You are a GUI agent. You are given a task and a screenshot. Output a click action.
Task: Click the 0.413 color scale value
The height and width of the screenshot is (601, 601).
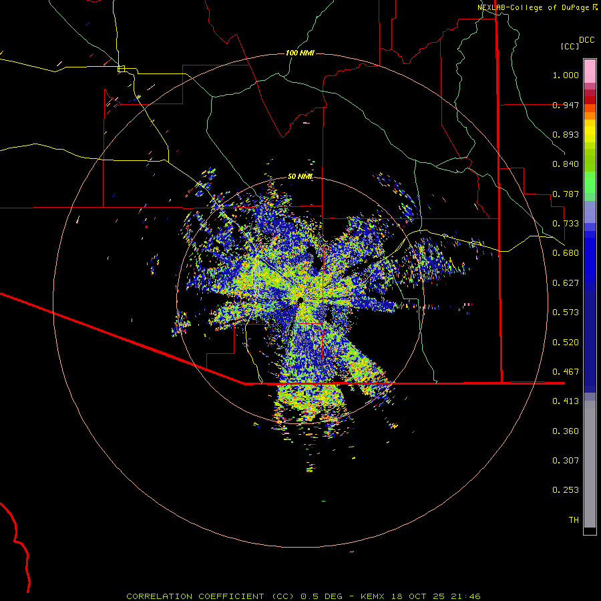click(566, 401)
